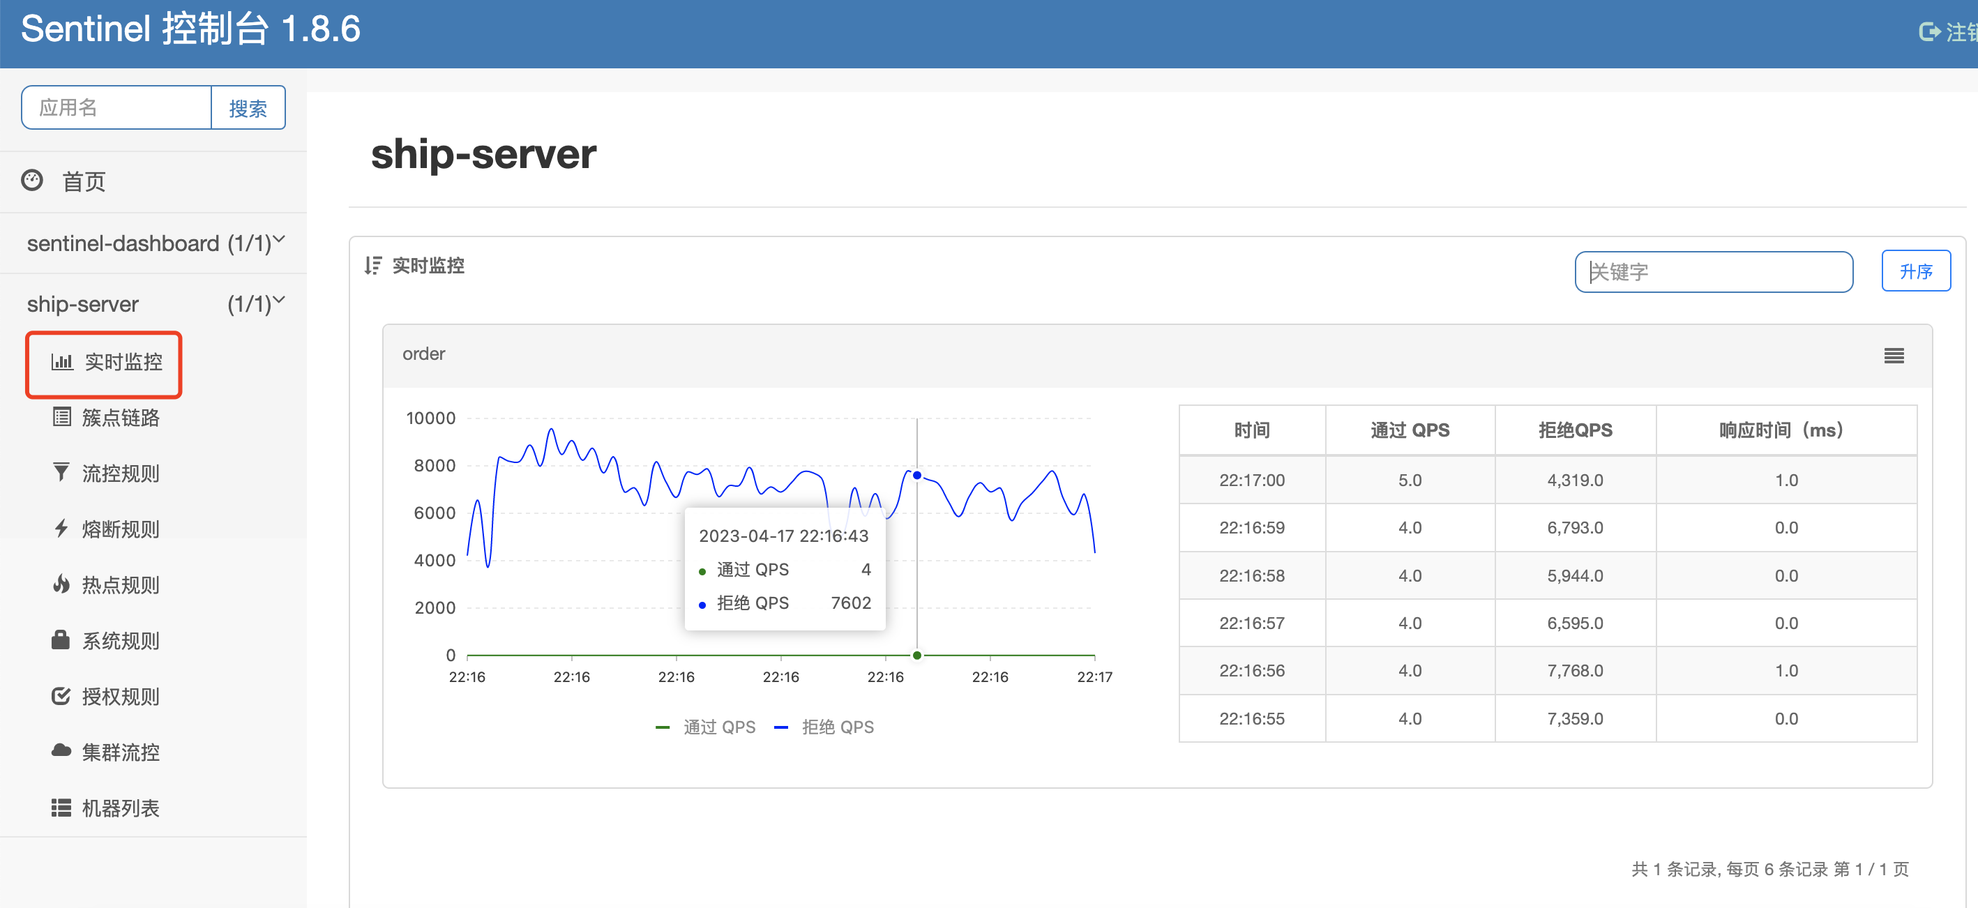Screen dimensions: 1978x908
Task: Click the list icon beside 簇点链路
Action: pos(61,417)
